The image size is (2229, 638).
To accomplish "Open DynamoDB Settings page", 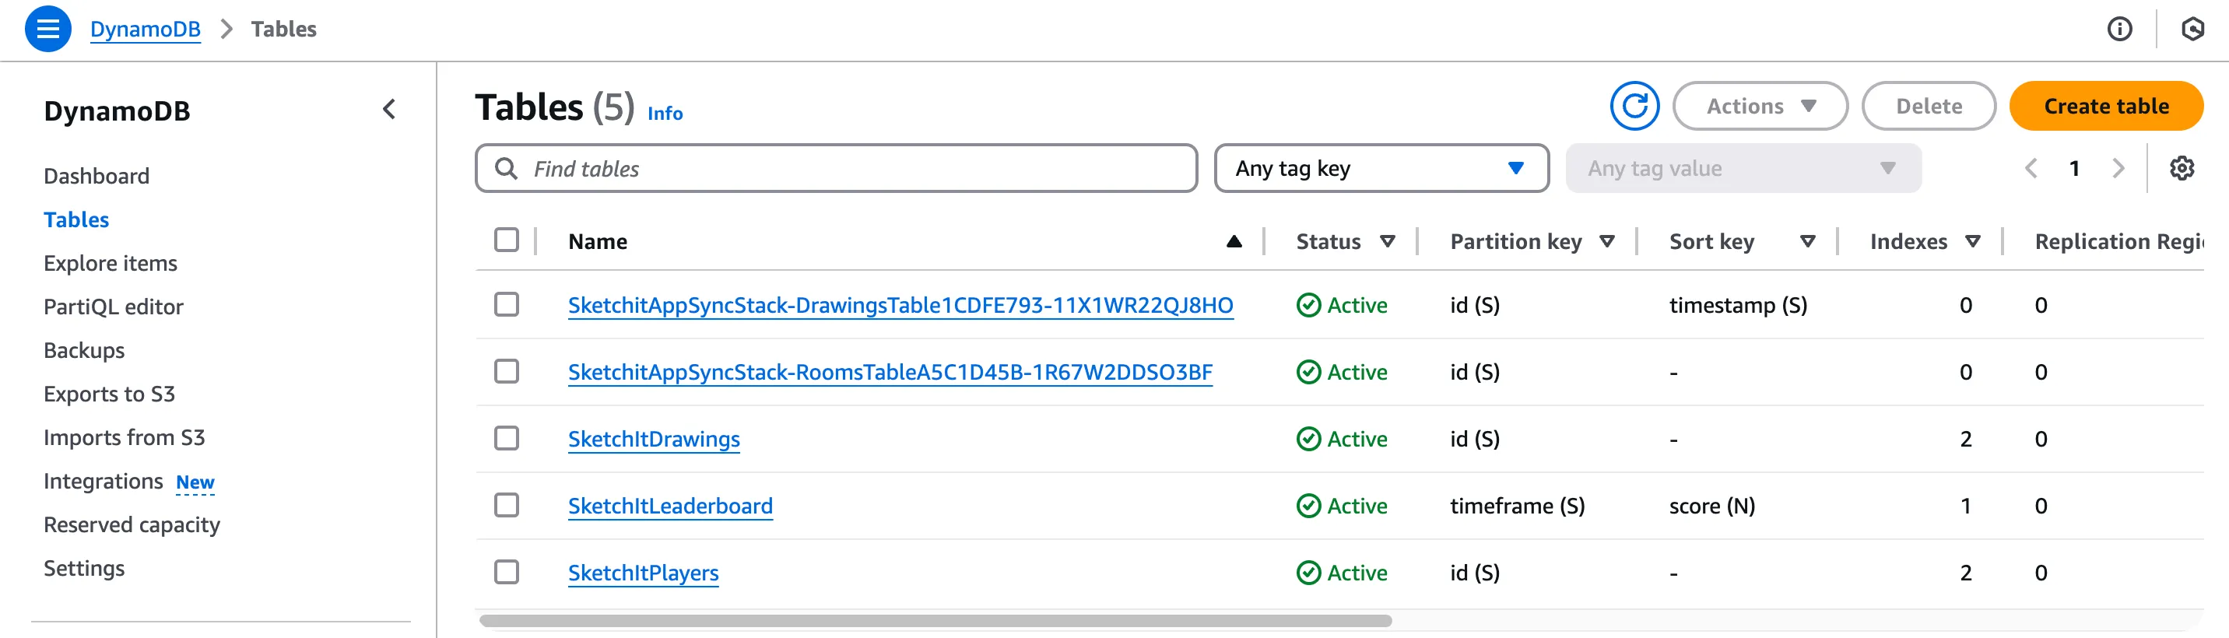I will 84,568.
